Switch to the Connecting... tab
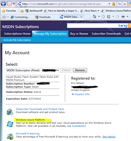The image size is (131, 141). pyautogui.click(x=22, y=17)
